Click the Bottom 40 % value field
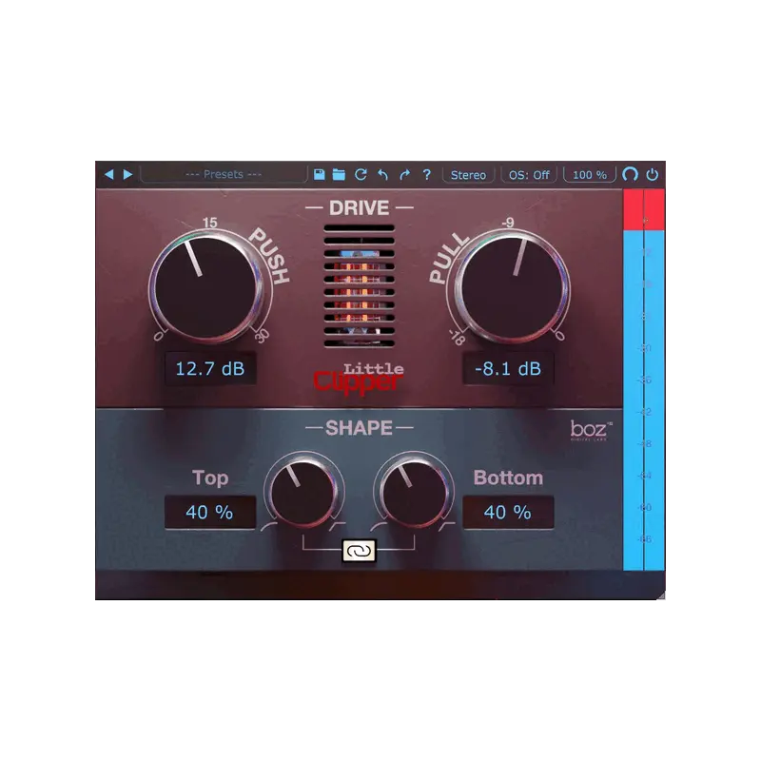The width and height of the screenshot is (761, 761). click(508, 512)
